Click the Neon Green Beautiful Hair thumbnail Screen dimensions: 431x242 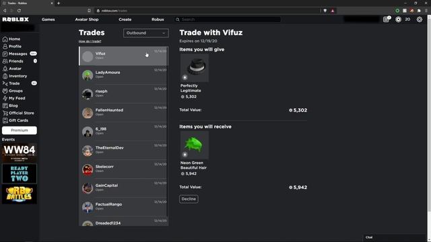[195, 145]
